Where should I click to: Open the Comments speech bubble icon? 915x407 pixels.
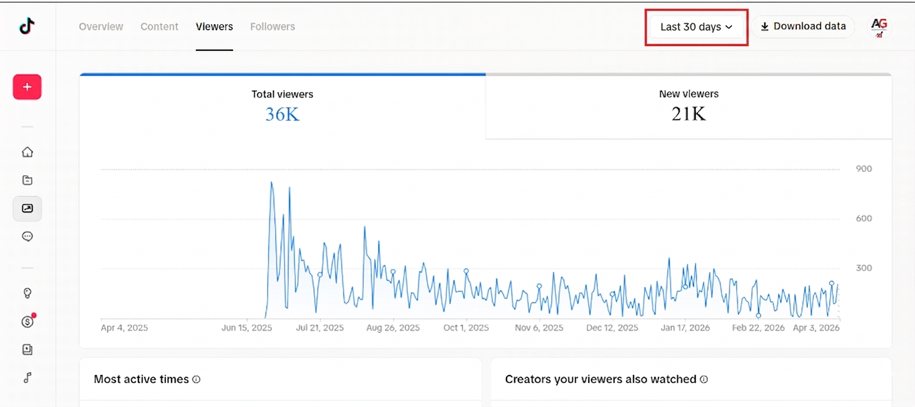27,237
